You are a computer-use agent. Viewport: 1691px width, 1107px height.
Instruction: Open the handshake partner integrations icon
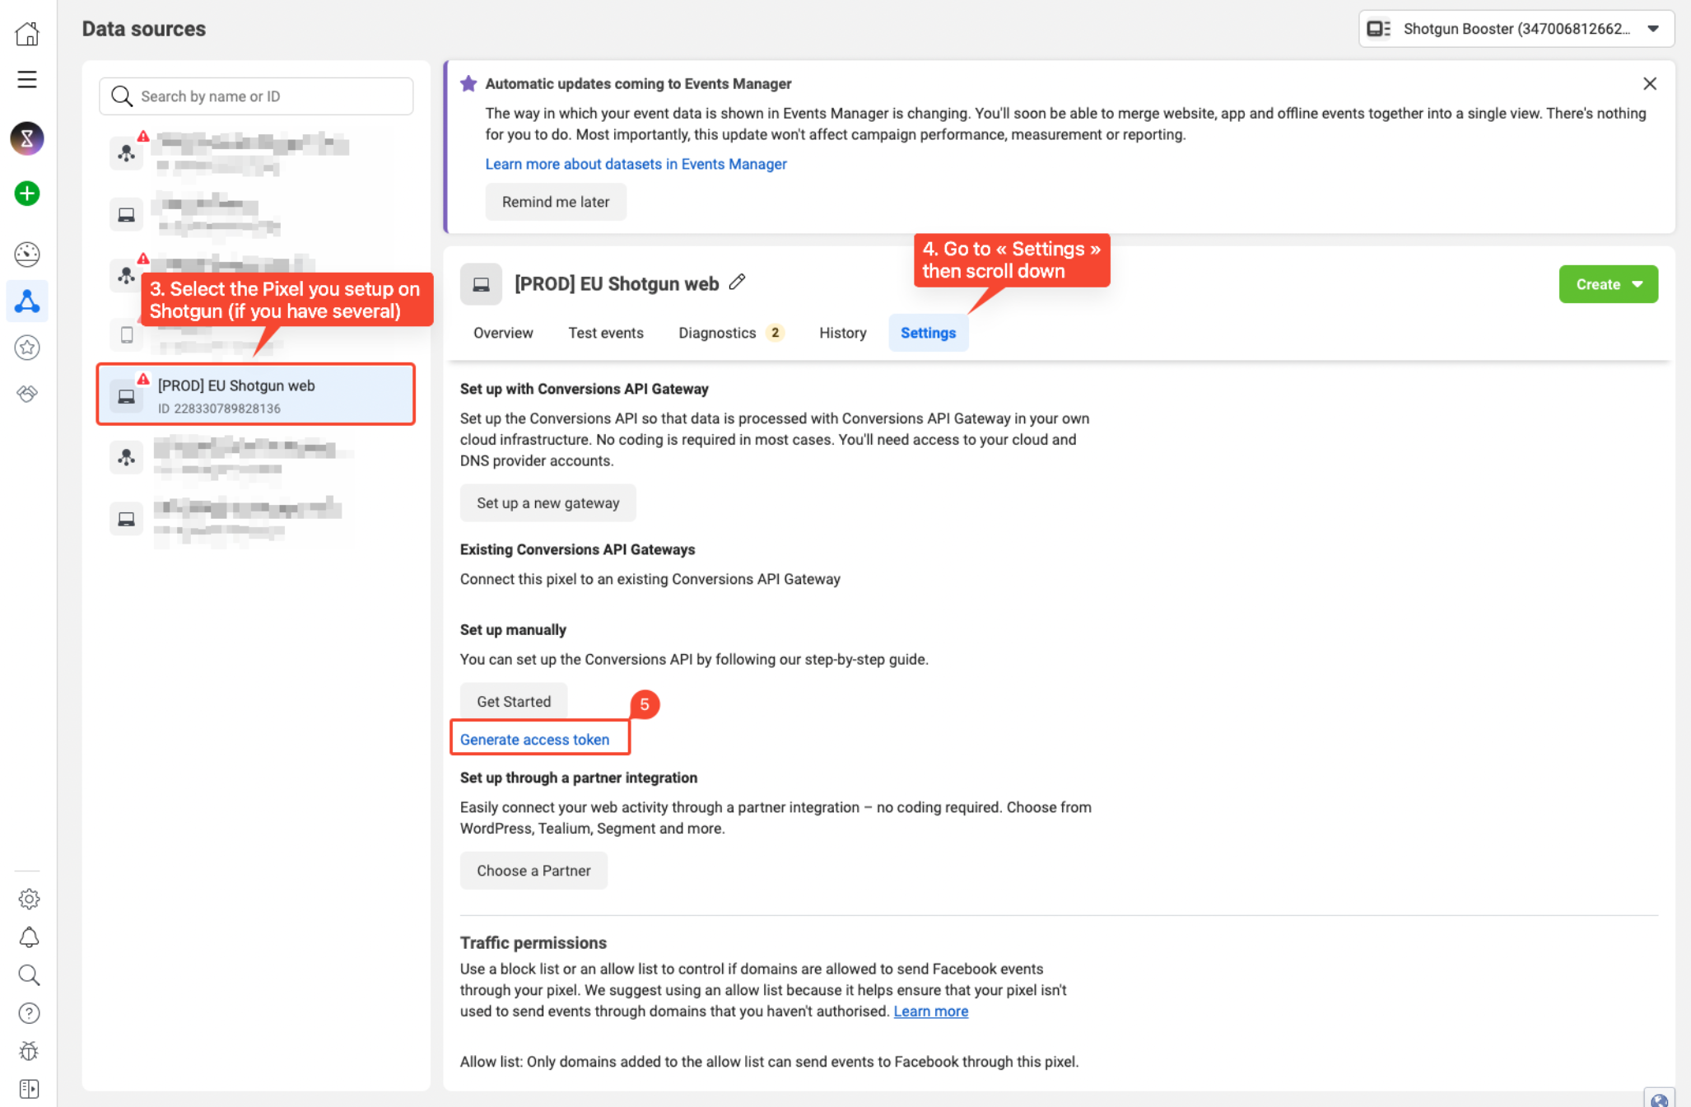pyautogui.click(x=27, y=394)
